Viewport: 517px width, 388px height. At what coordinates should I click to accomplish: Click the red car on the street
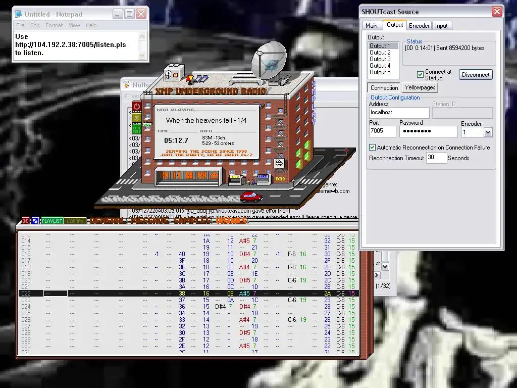[x=251, y=197]
